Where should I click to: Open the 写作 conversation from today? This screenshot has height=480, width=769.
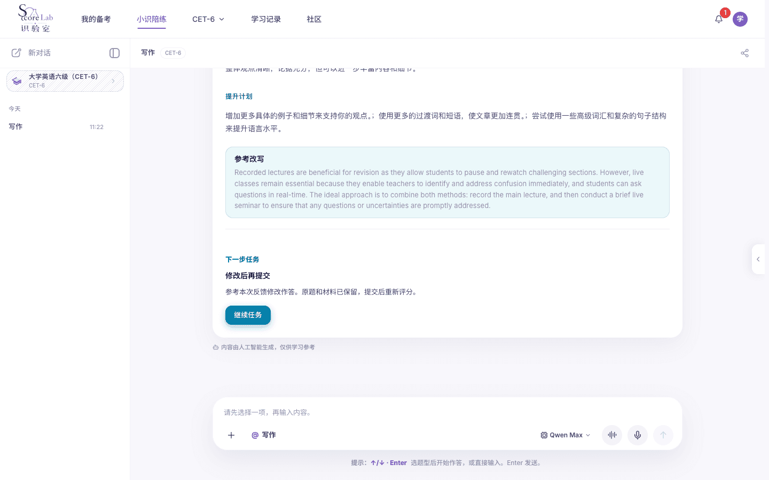pyautogui.click(x=56, y=127)
